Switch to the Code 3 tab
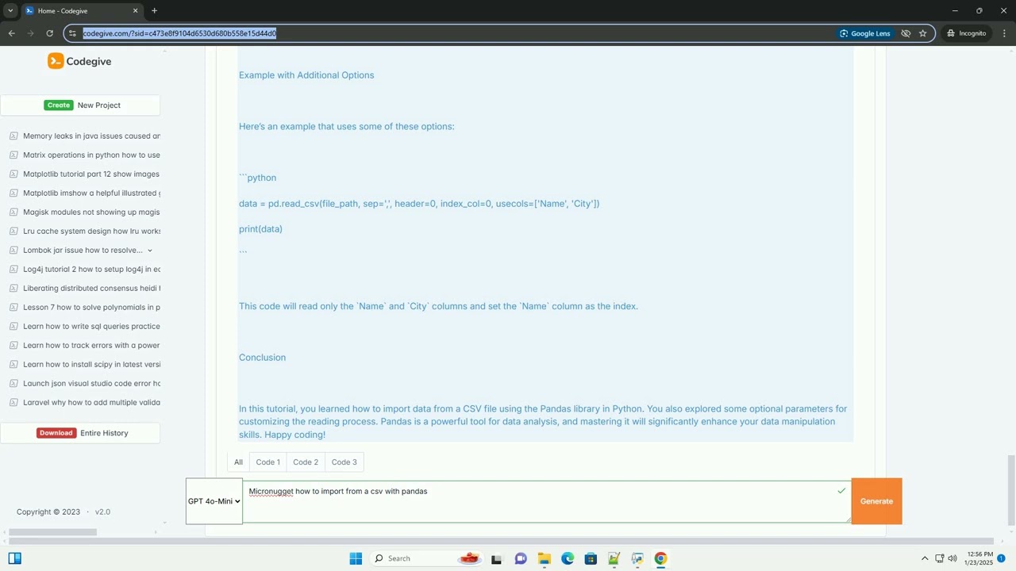This screenshot has height=571, width=1016. pos(344,462)
